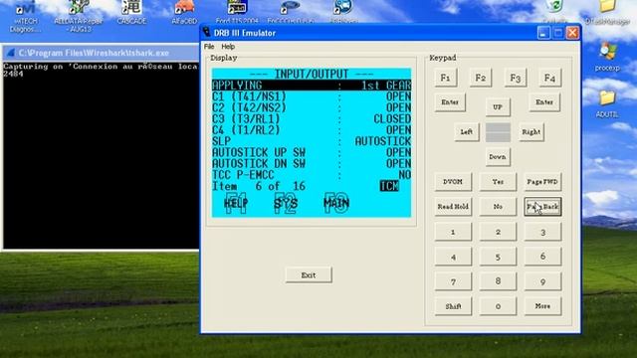Click the DRB III Emulator title bar
The width and height of the screenshot is (637, 358).
390,33
